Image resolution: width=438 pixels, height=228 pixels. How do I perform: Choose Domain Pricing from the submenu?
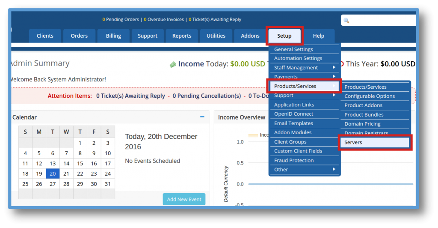point(362,124)
